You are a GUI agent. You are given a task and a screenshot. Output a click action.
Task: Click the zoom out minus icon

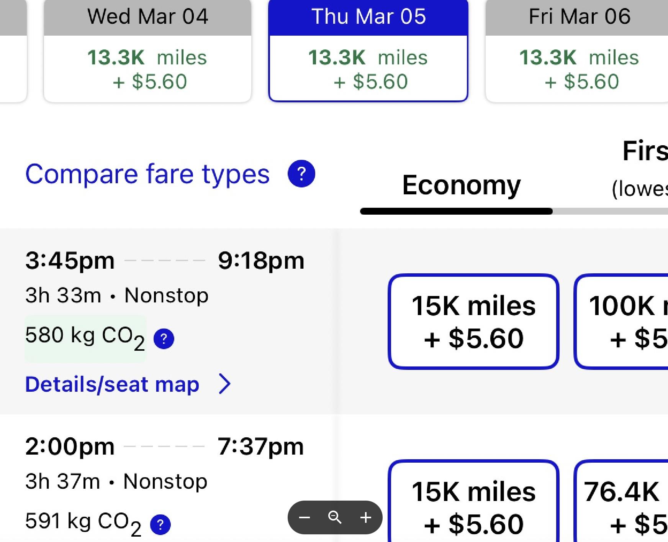305,517
